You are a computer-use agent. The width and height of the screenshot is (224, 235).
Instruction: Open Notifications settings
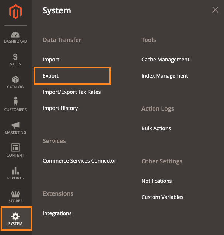pos(157,181)
